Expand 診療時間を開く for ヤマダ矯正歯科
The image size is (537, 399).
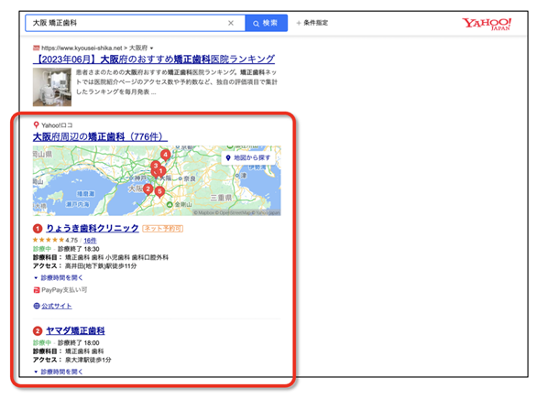(59, 372)
